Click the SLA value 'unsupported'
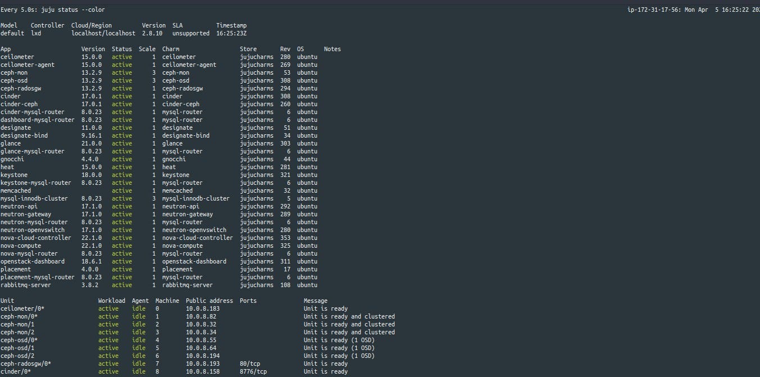Viewport: 760px width, 377px height. [x=191, y=33]
